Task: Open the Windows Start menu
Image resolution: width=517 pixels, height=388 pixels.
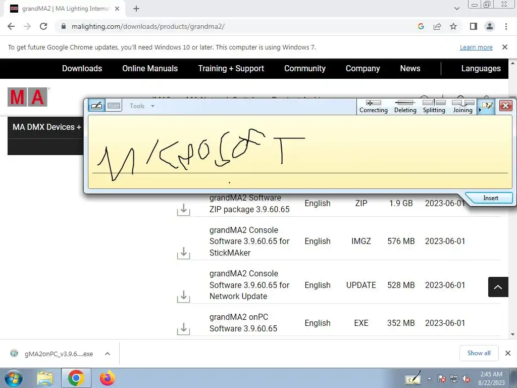Action: (14, 378)
